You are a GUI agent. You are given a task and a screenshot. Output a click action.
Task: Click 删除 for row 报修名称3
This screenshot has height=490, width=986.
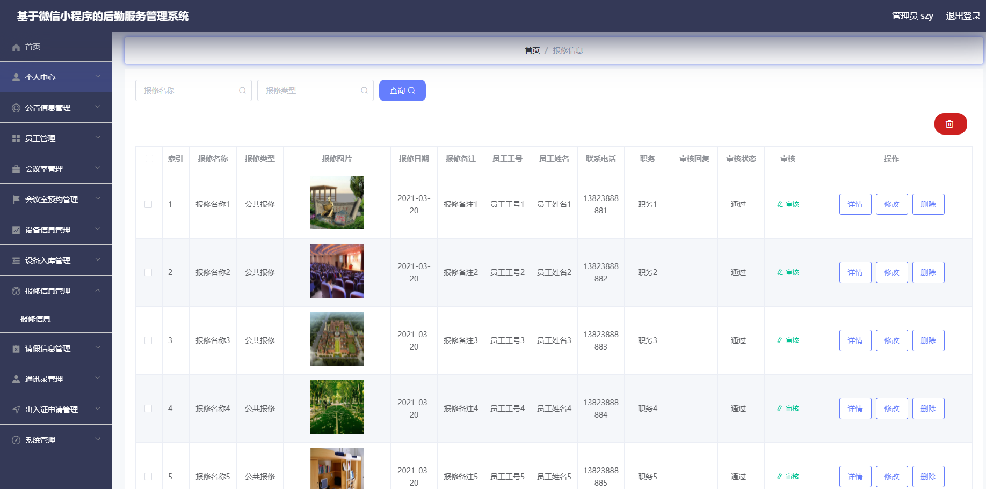[x=929, y=340]
